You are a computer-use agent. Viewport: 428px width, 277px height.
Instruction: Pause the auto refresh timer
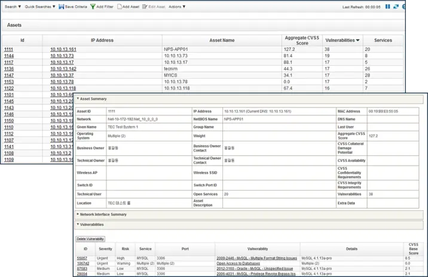click(x=387, y=7)
